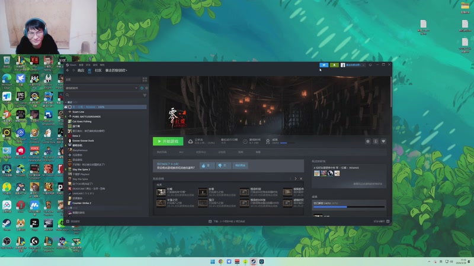Click the 红蝶 achievement thumbnail

(161, 192)
